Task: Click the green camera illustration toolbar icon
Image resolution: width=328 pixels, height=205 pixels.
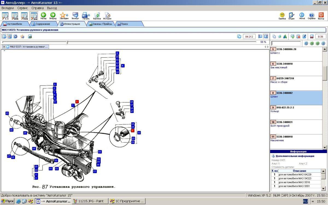Action: pos(30,36)
